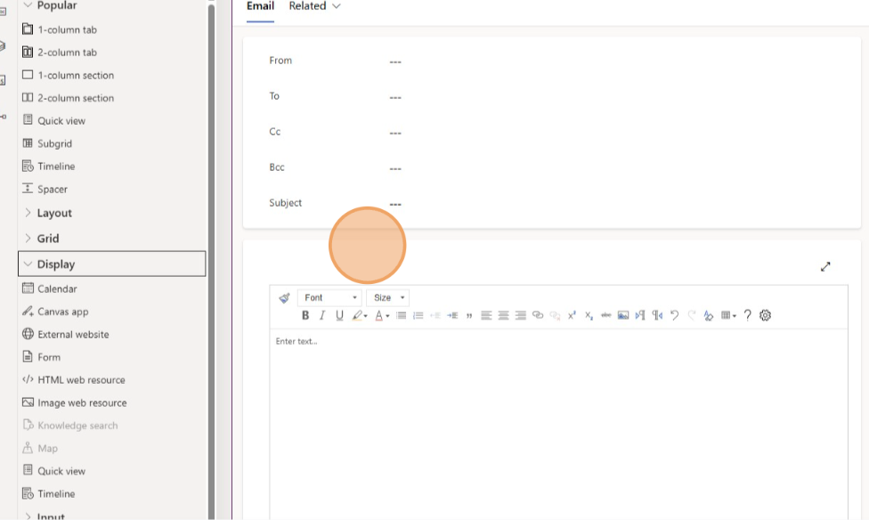Open editor personalization settings gear

click(x=766, y=315)
